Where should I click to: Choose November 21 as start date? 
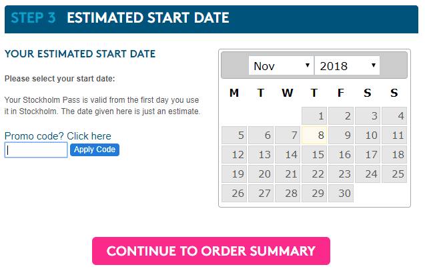(287, 175)
